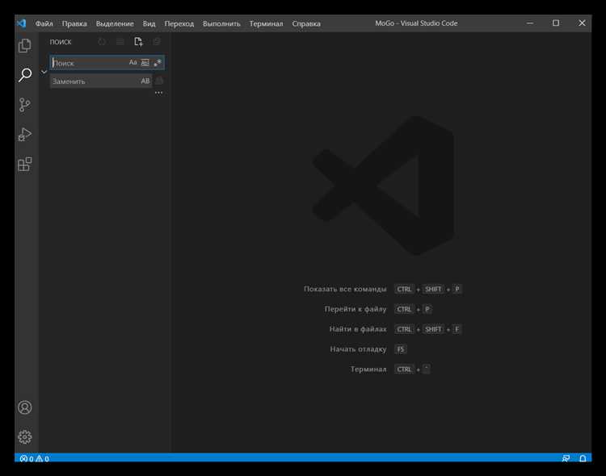Click errors and warnings count in status bar
Viewport: 606px width, 476px height.
(35, 458)
